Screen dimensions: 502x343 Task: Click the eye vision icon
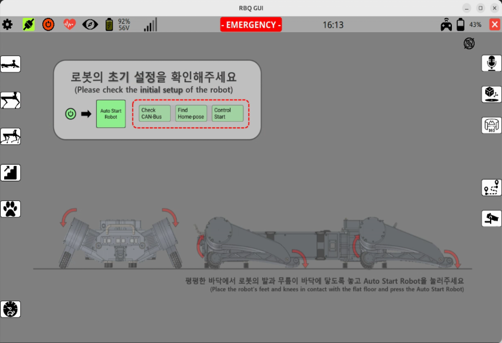pos(90,24)
